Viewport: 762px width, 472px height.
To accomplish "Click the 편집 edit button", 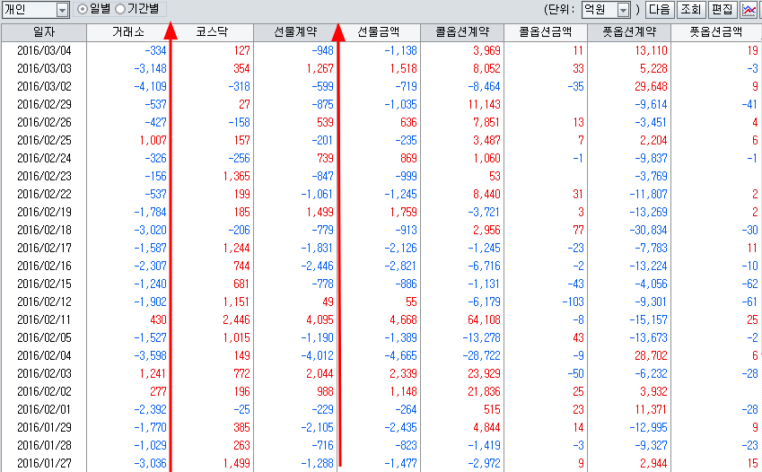I will [721, 10].
